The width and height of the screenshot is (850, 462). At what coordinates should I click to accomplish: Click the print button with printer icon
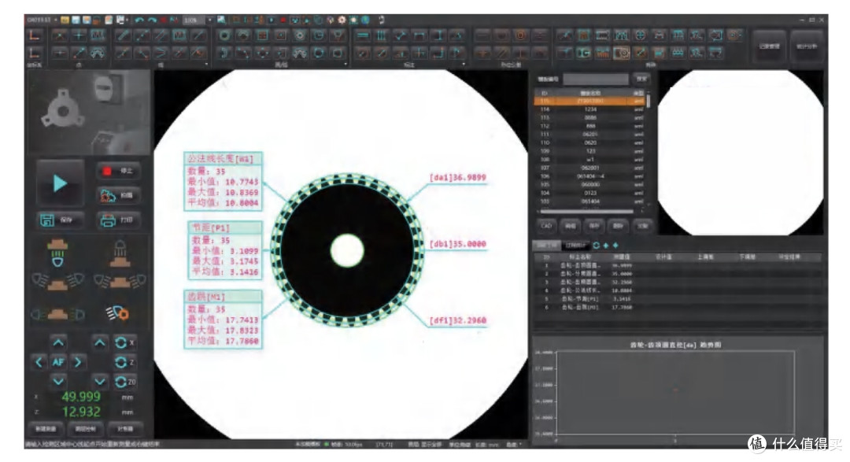click(118, 220)
